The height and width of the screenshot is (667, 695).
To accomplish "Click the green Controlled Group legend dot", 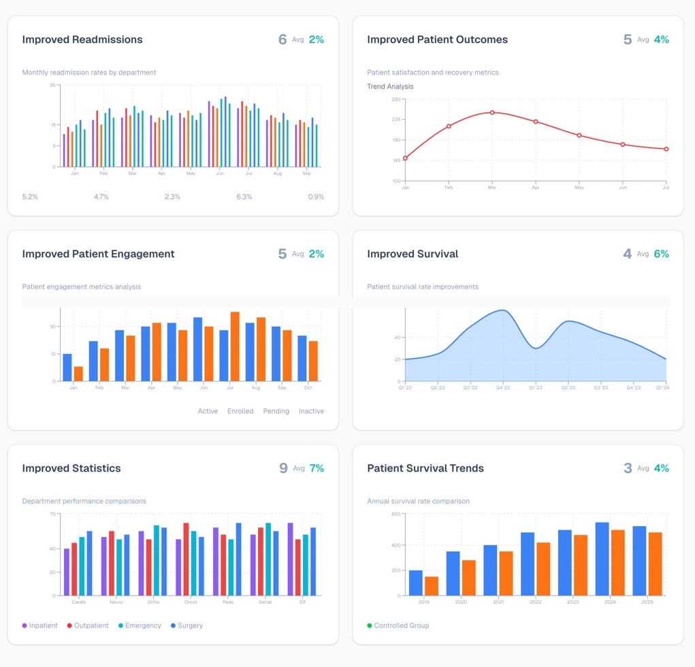I will click(x=370, y=625).
